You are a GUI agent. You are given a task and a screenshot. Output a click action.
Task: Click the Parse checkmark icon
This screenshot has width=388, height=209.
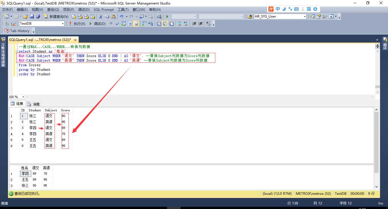[117, 24]
